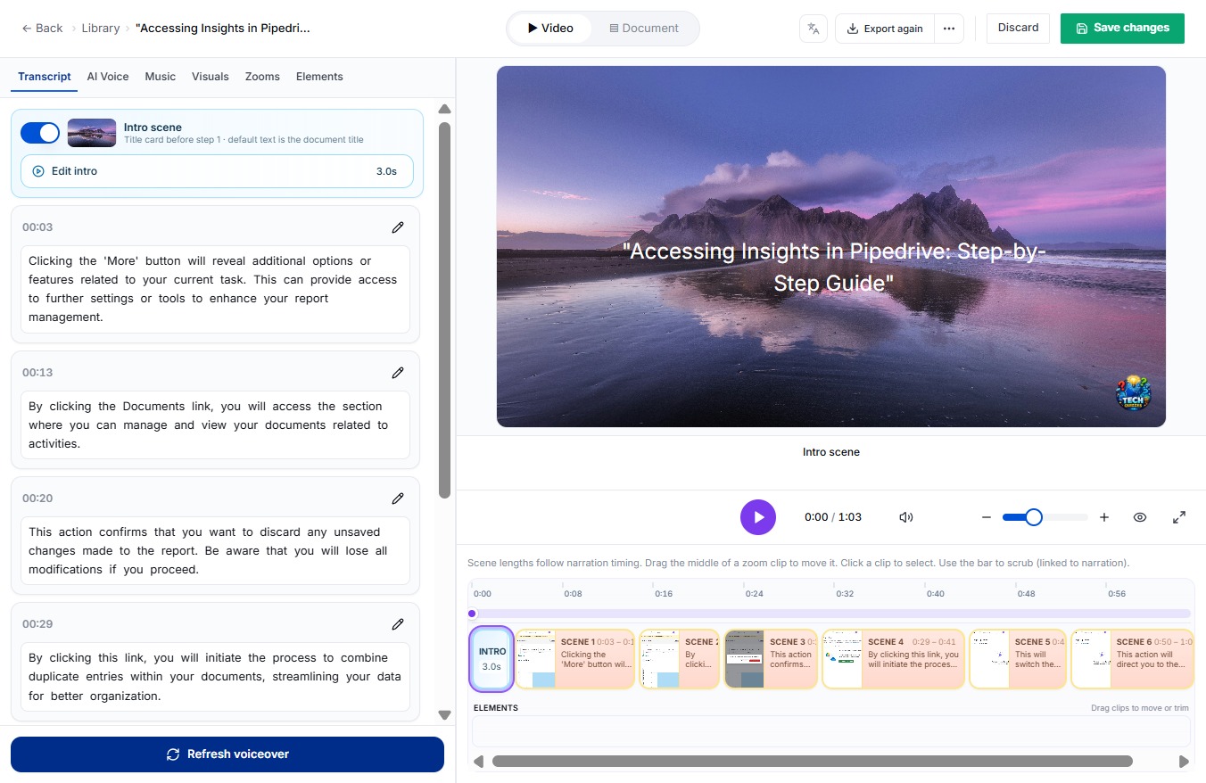Screen dimensions: 1206x783
Task: Click timeline scrollbar right arrow
Action: [x=1184, y=762]
